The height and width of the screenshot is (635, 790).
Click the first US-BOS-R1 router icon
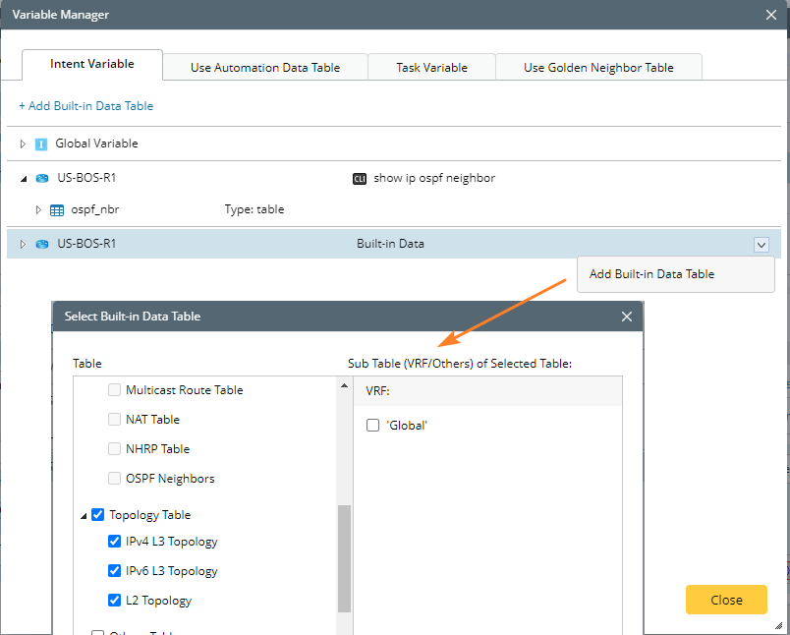pyautogui.click(x=41, y=179)
